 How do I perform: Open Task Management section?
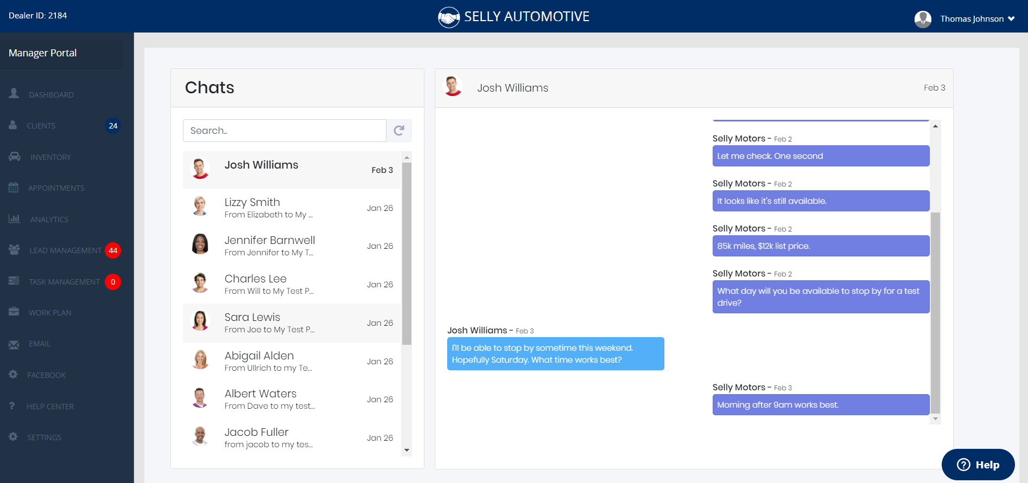65,282
